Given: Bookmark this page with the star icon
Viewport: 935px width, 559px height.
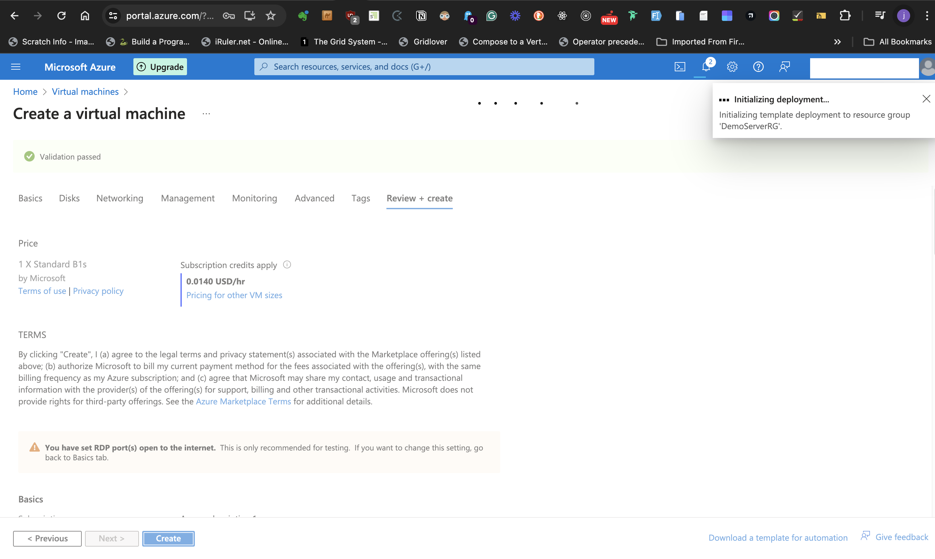Looking at the screenshot, I should (x=270, y=16).
